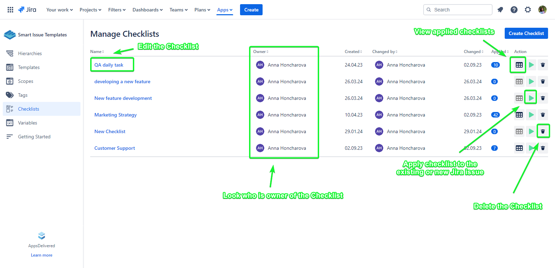The height and width of the screenshot is (268, 555).
Task: Open the Jira help icon
Action: pos(514,10)
